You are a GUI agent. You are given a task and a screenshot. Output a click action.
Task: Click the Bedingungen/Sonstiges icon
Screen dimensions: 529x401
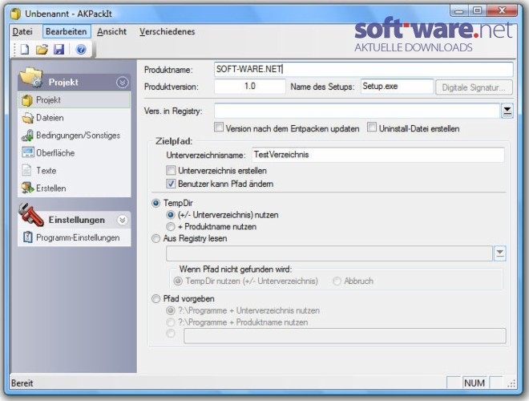coord(28,136)
